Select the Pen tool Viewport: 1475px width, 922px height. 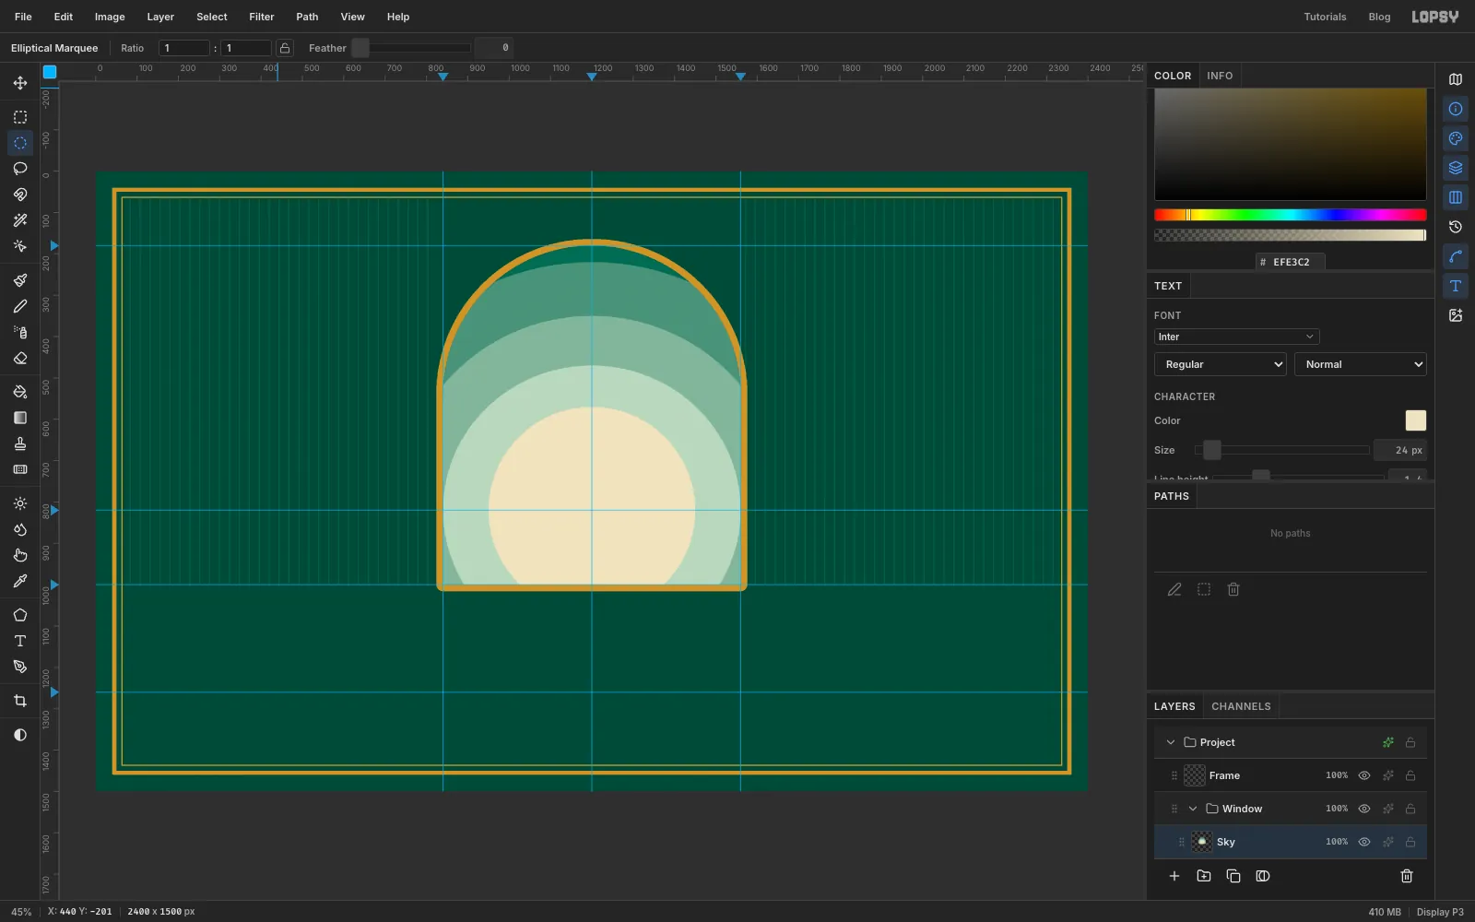pyautogui.click(x=20, y=667)
